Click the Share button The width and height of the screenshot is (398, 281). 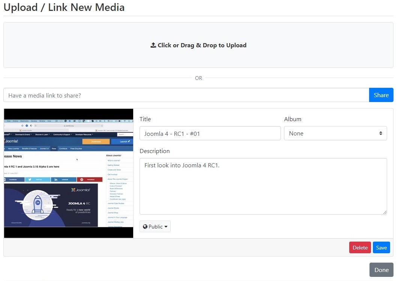coord(381,95)
